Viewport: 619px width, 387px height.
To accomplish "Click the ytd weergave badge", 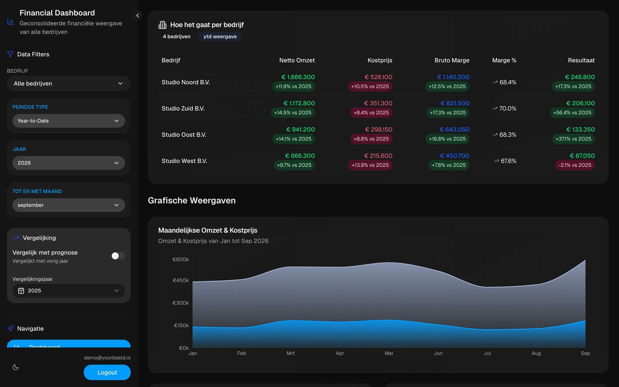I will pyautogui.click(x=220, y=36).
